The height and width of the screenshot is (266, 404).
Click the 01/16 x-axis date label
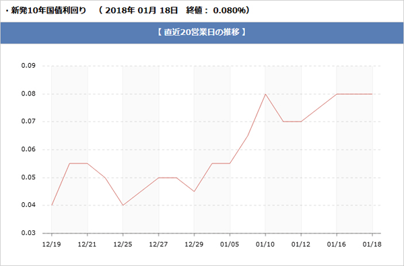click(x=336, y=244)
